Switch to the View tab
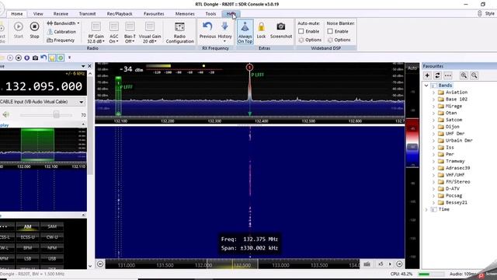The height and width of the screenshot is (280, 497). point(38,14)
